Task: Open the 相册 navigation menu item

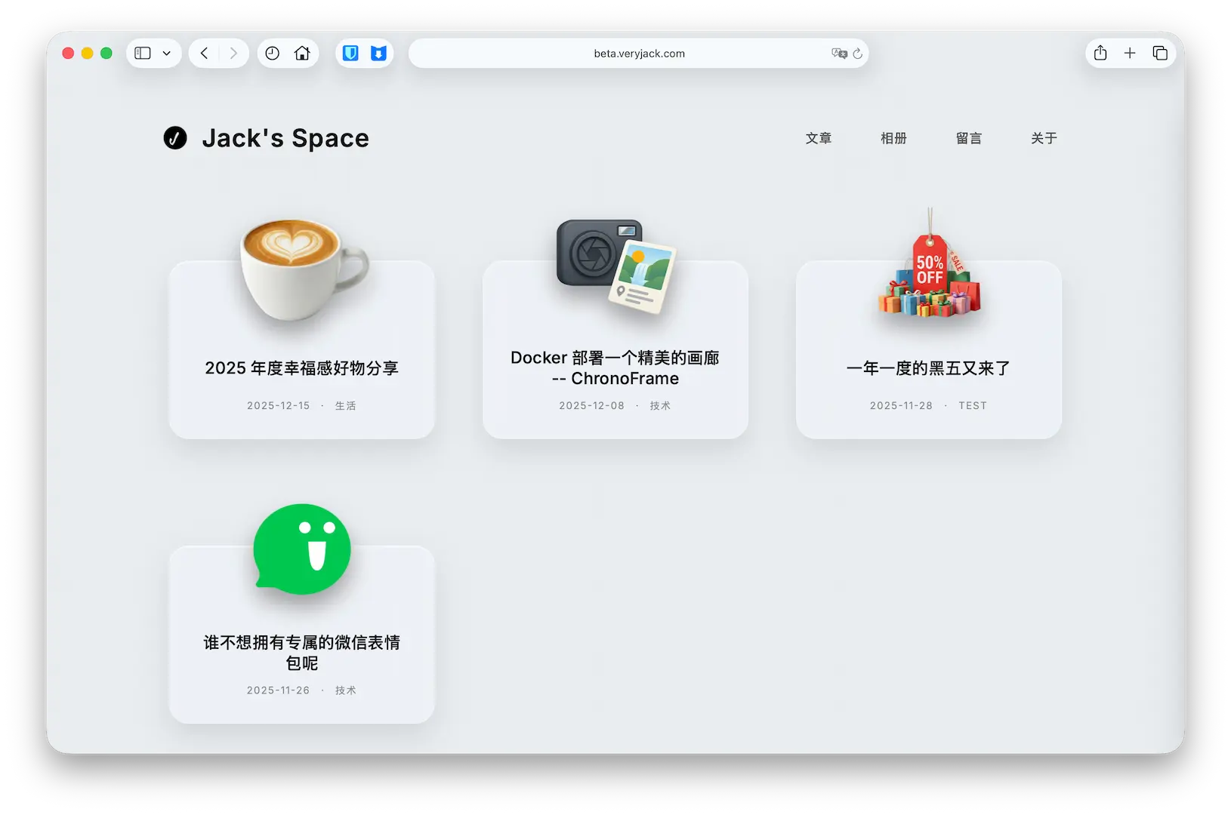Action: tap(893, 138)
